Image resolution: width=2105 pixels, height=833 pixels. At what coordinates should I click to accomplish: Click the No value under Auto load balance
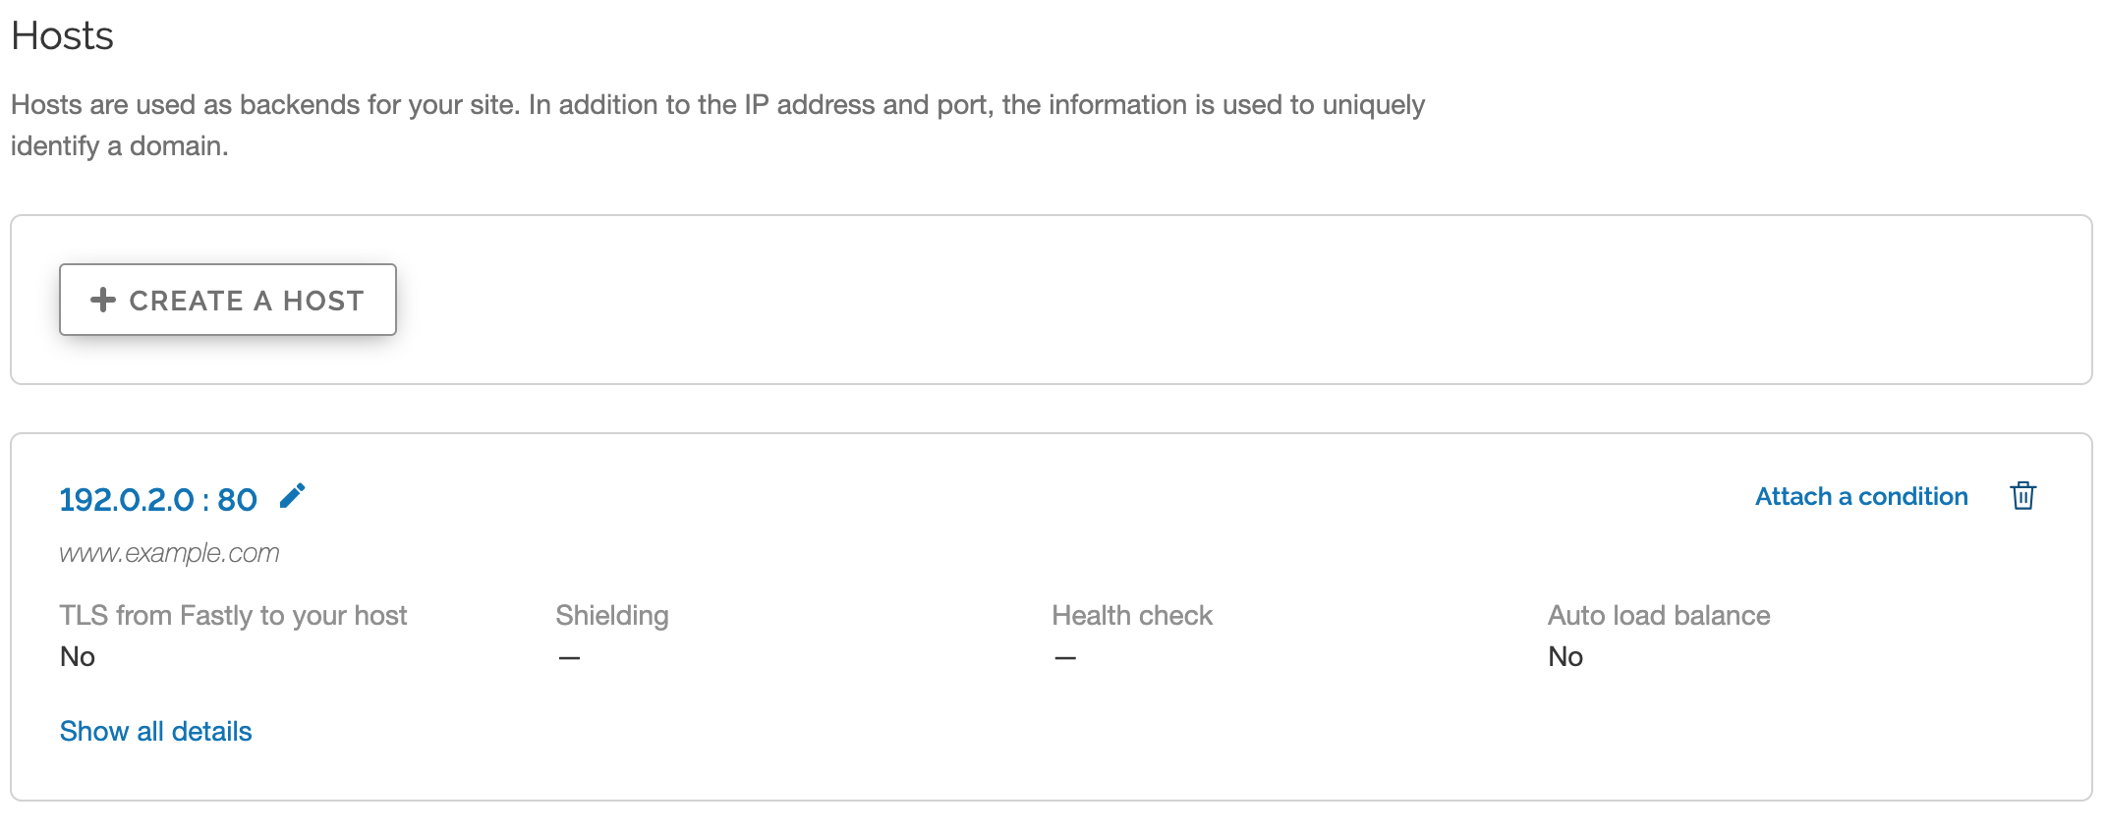pos(1565,656)
